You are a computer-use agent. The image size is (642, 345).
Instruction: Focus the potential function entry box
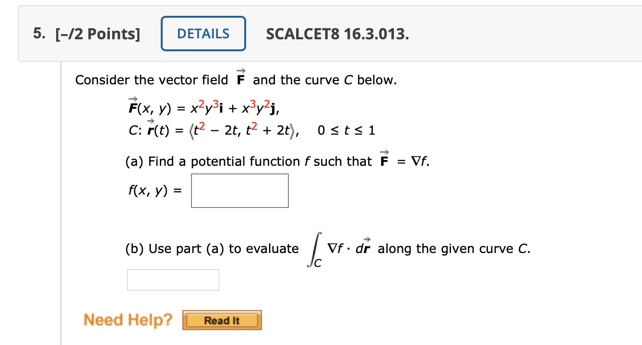pos(239,190)
